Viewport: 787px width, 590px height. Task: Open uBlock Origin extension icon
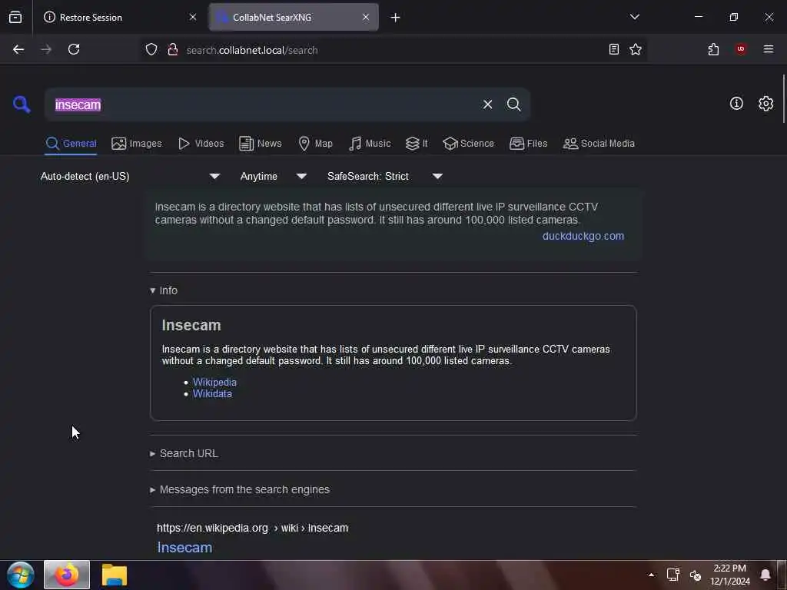(x=740, y=49)
